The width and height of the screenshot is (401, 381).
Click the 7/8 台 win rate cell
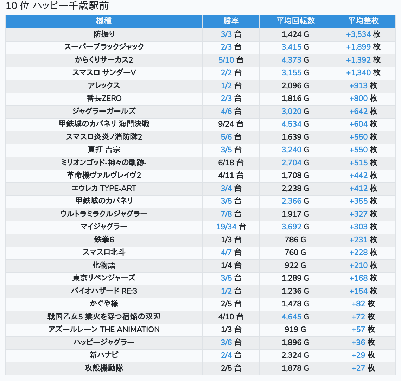click(231, 214)
